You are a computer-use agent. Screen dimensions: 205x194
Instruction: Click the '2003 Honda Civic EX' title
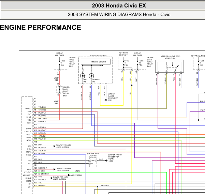point(119,5)
